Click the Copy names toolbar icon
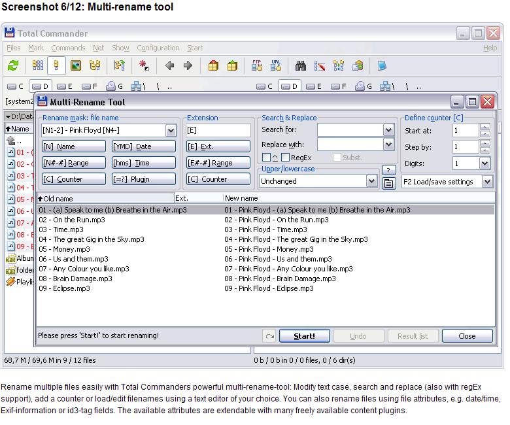 click(358, 65)
